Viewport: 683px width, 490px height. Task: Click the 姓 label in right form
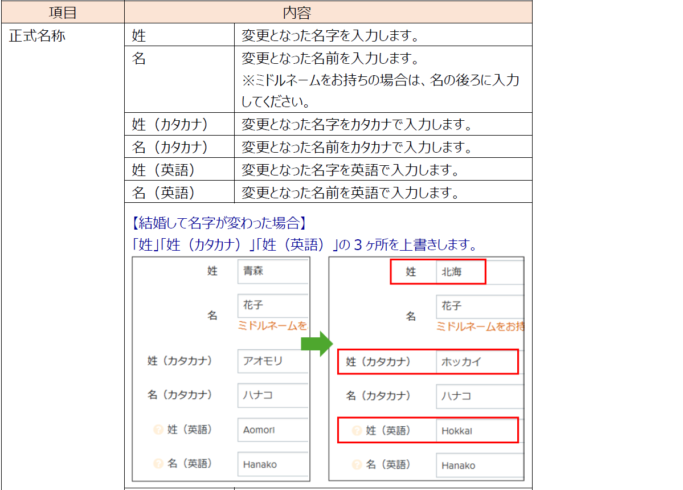point(411,272)
